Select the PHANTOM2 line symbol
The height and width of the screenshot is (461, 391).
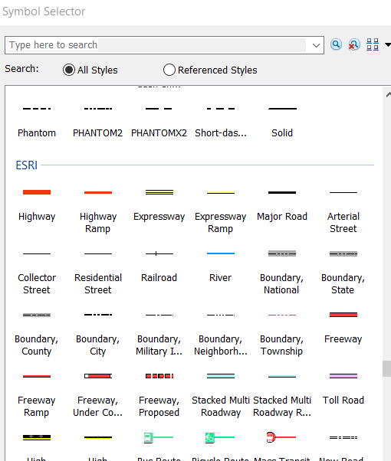(x=98, y=122)
